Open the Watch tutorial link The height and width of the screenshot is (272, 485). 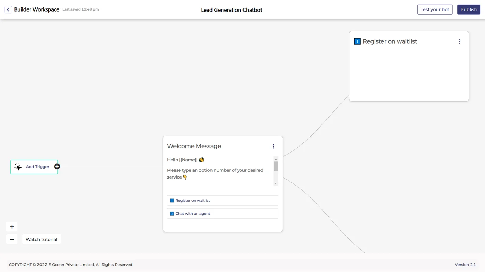point(41,239)
